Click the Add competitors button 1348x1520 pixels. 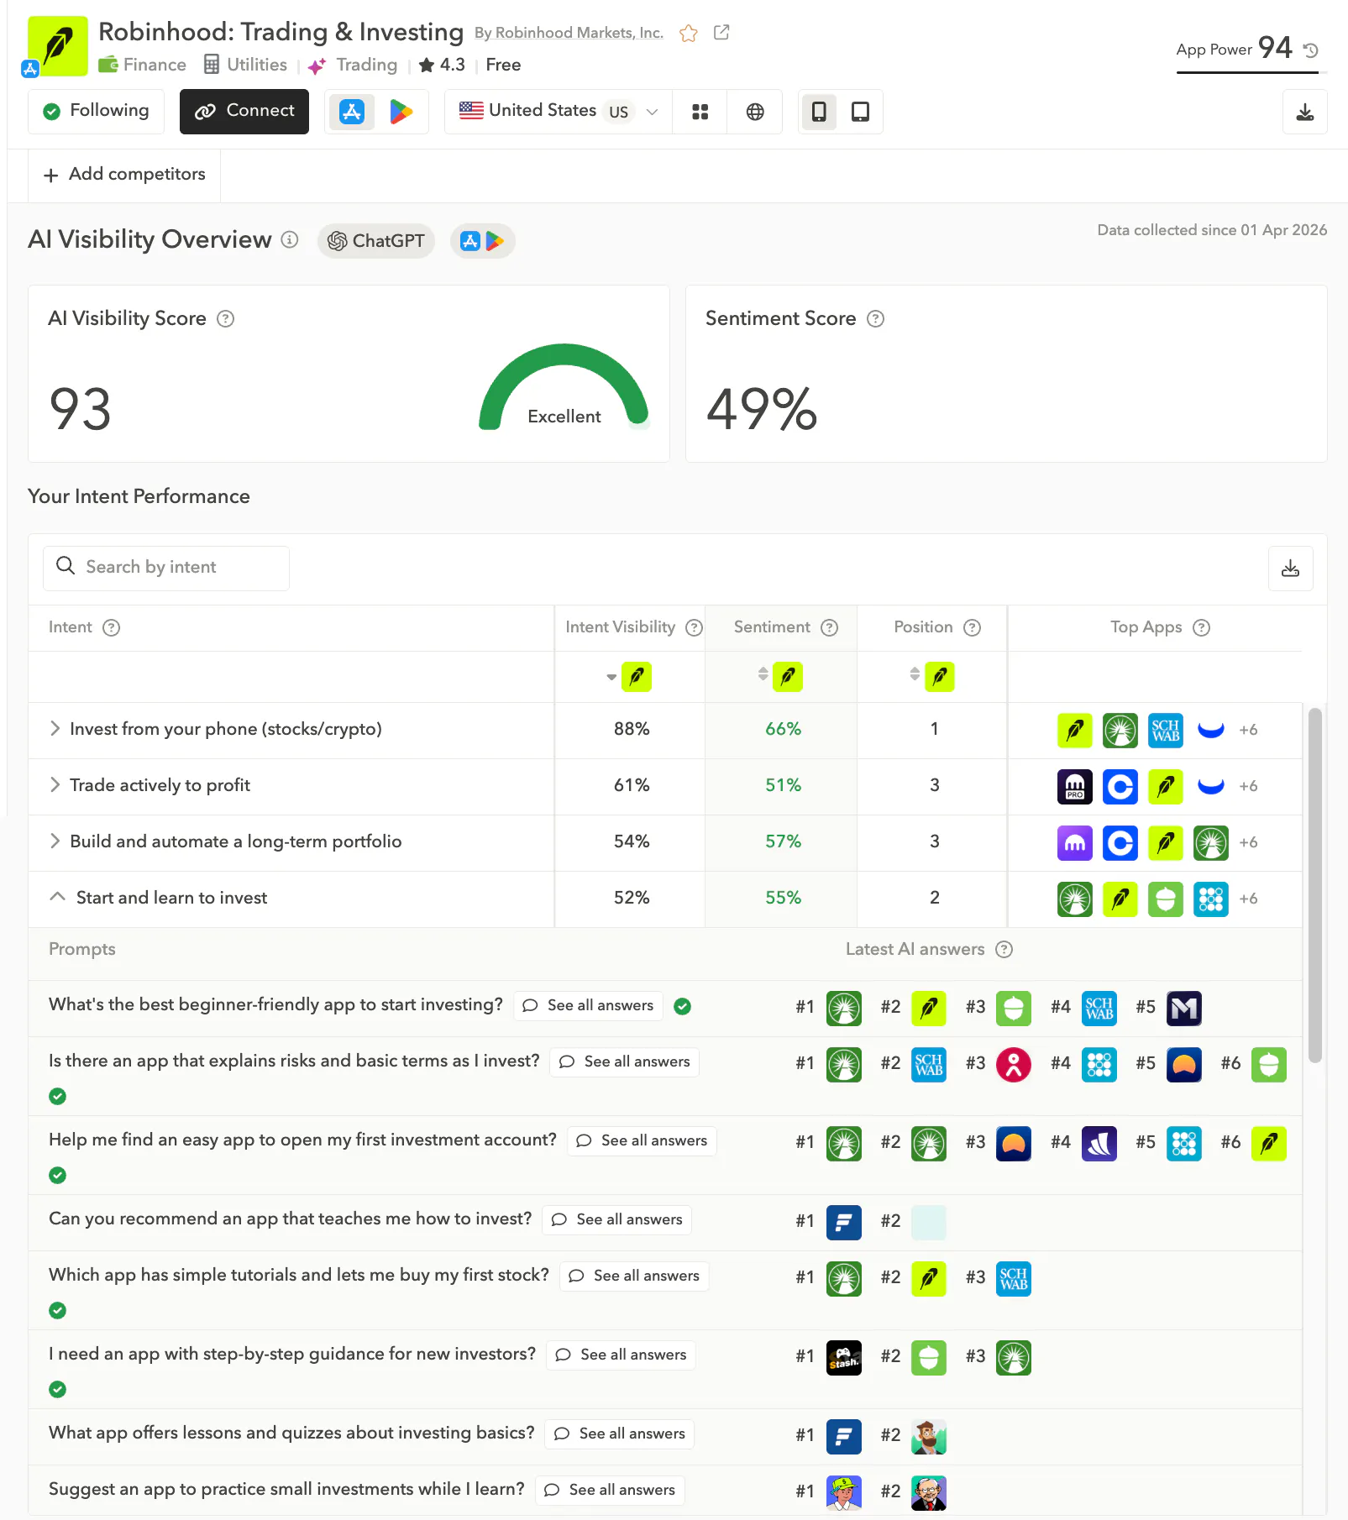tap(123, 175)
